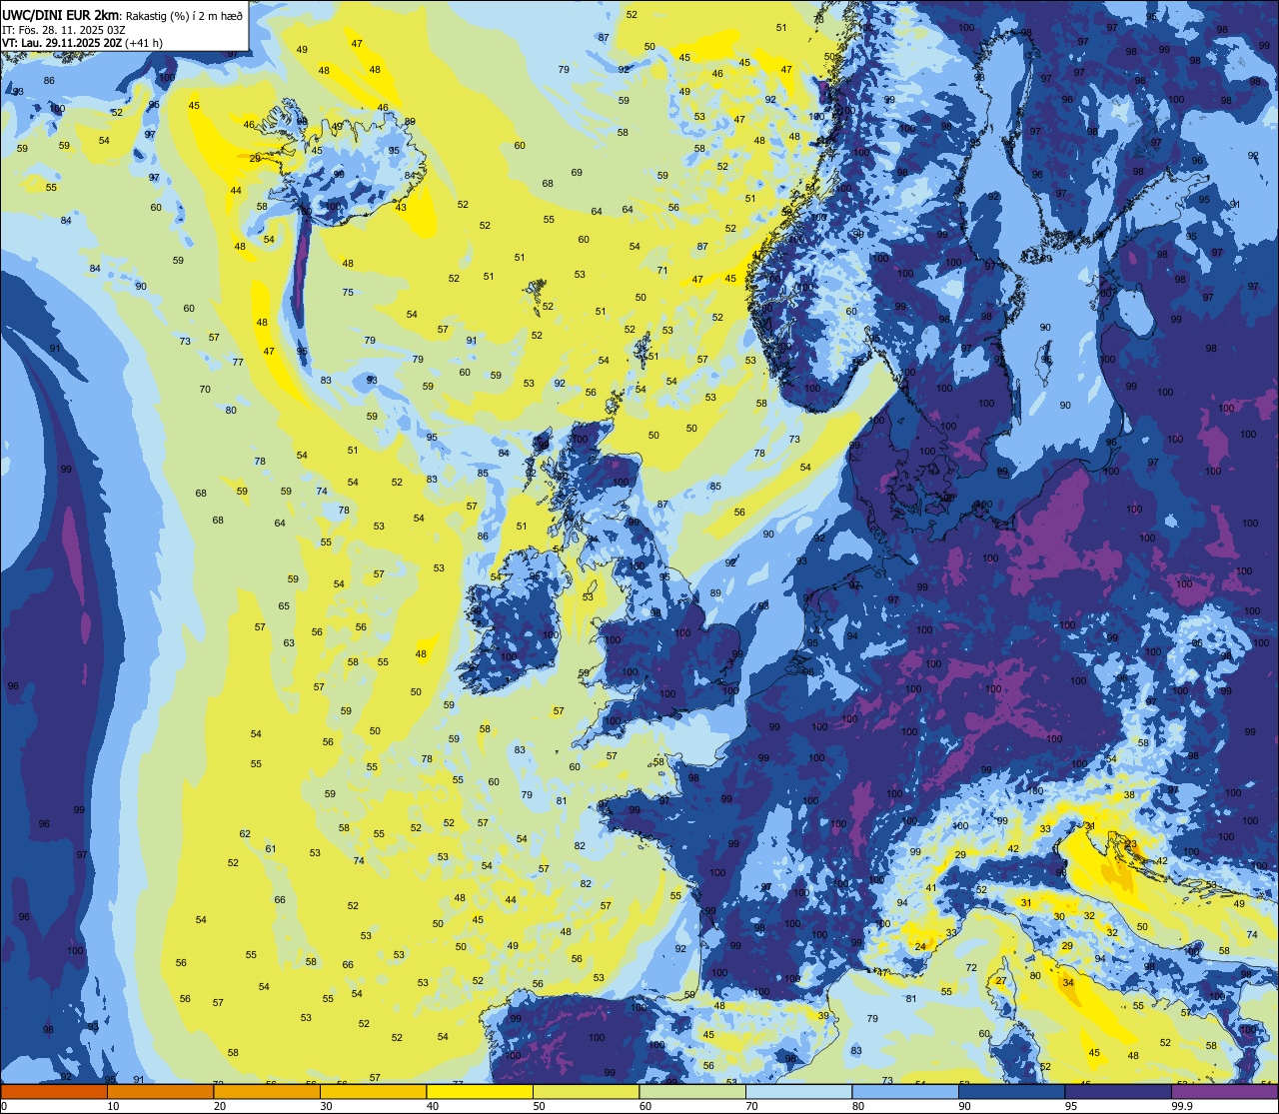Click the golden 30–40 legend swatch
The height and width of the screenshot is (1114, 1279).
(x=373, y=1091)
